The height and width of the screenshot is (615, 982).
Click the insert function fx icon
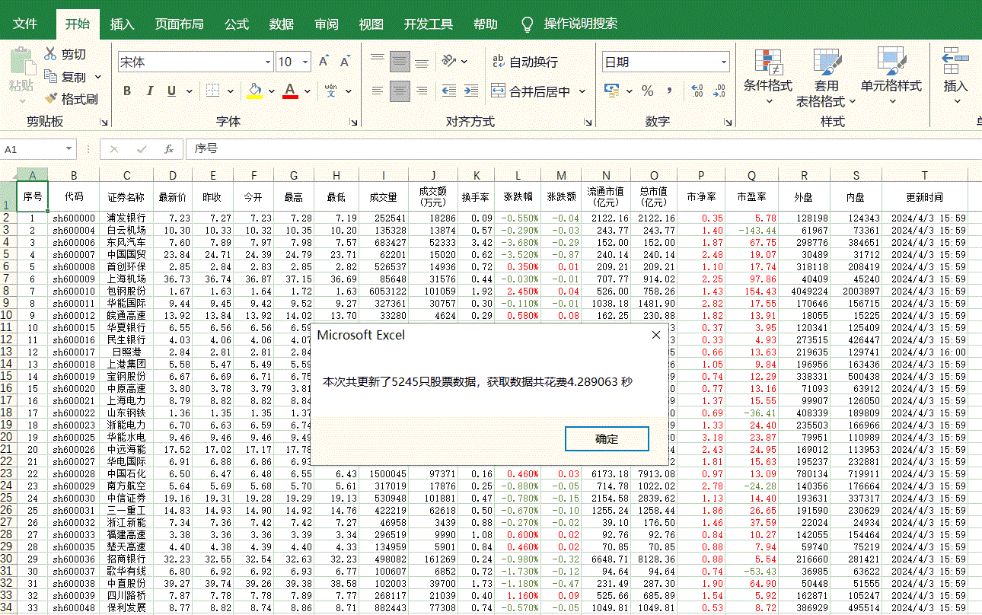169,149
